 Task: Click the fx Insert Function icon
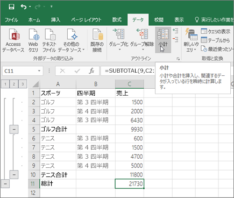[x=91, y=71]
